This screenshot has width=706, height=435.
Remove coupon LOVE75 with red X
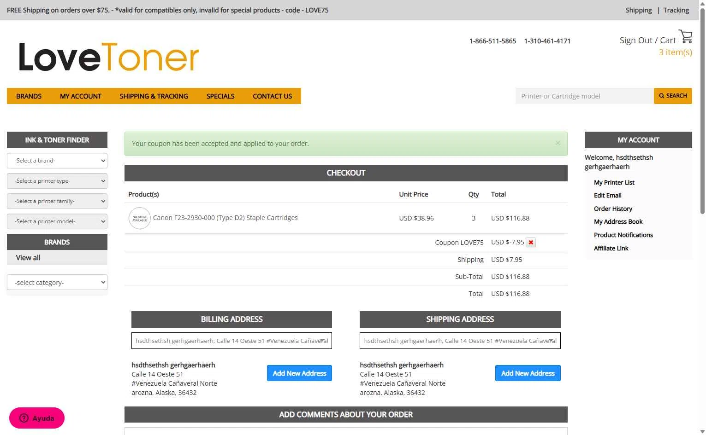tap(531, 242)
